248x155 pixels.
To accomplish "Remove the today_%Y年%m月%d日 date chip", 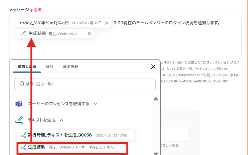I will 107,23.
